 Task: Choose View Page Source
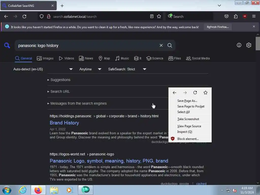190,126
